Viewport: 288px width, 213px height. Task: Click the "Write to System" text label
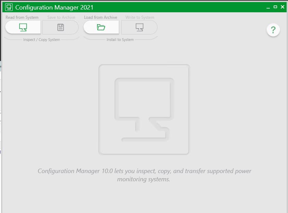coord(140,17)
